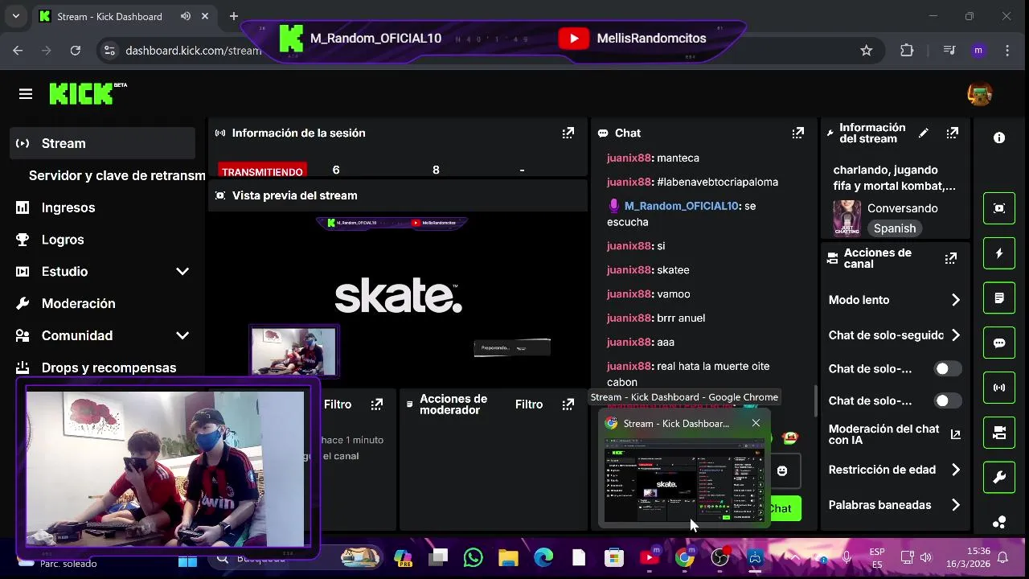The width and height of the screenshot is (1029, 579).
Task: Open Palabras baneadas settings arrow
Action: [x=955, y=505]
